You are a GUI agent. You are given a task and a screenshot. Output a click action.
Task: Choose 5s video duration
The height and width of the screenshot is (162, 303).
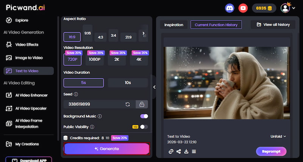click(83, 83)
